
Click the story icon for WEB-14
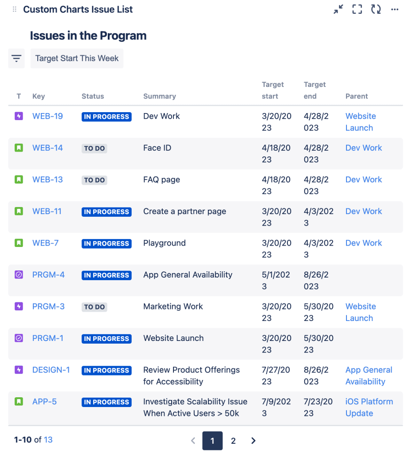[x=19, y=148]
